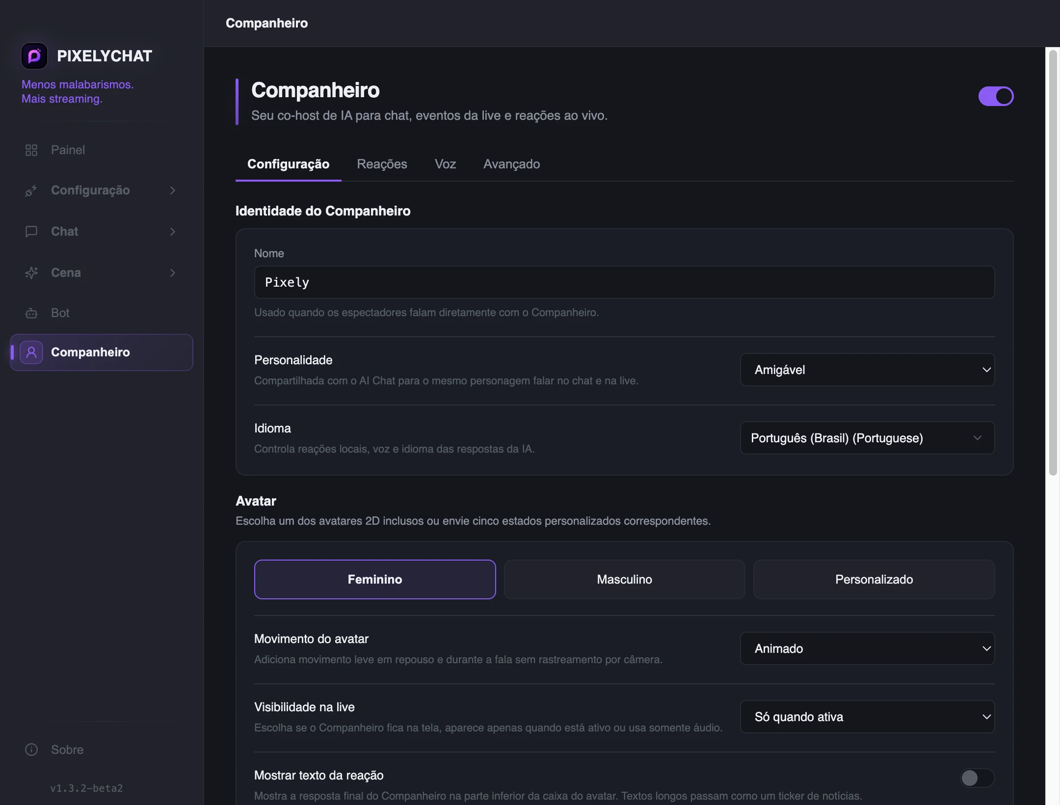The height and width of the screenshot is (805, 1060).
Task: Click the Avatar section heading
Action: point(256,501)
